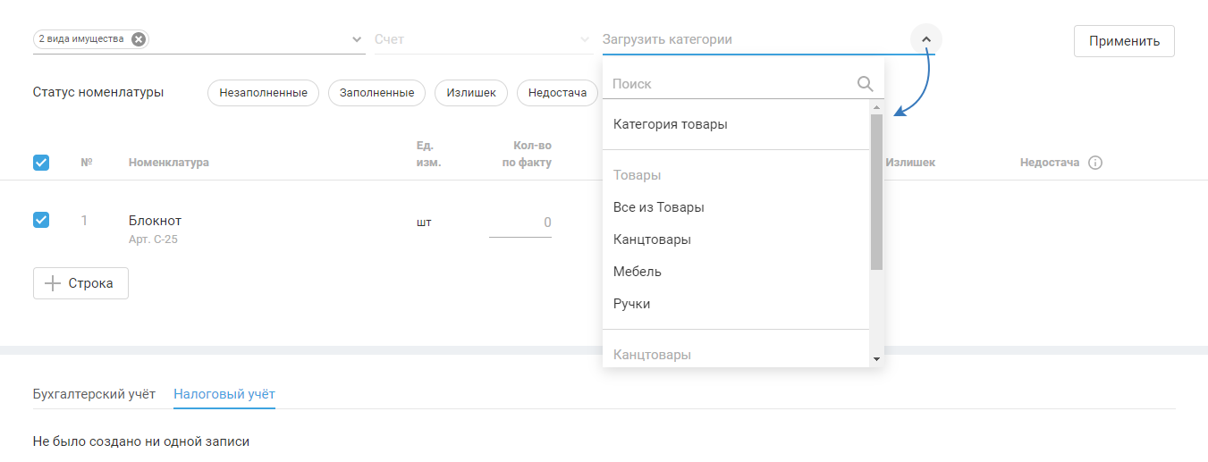Remove the '2 вида имущества' chip

138,39
